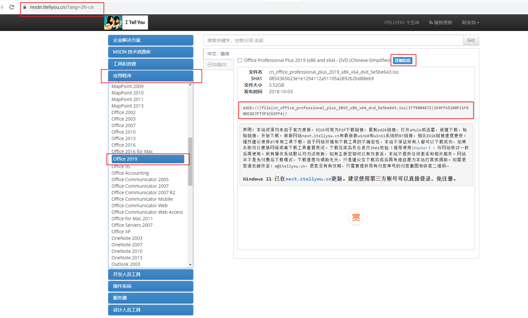Click the address bar URL
528x318 pixels.
click(x=62, y=7)
